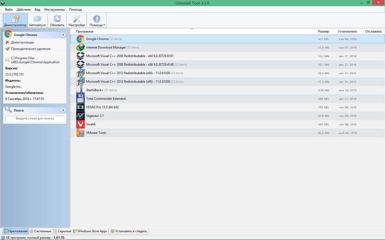Click icon of Visual C++ 2012 (x64) row
Viewport: 385px width, 240px height.
[x=80, y=73]
